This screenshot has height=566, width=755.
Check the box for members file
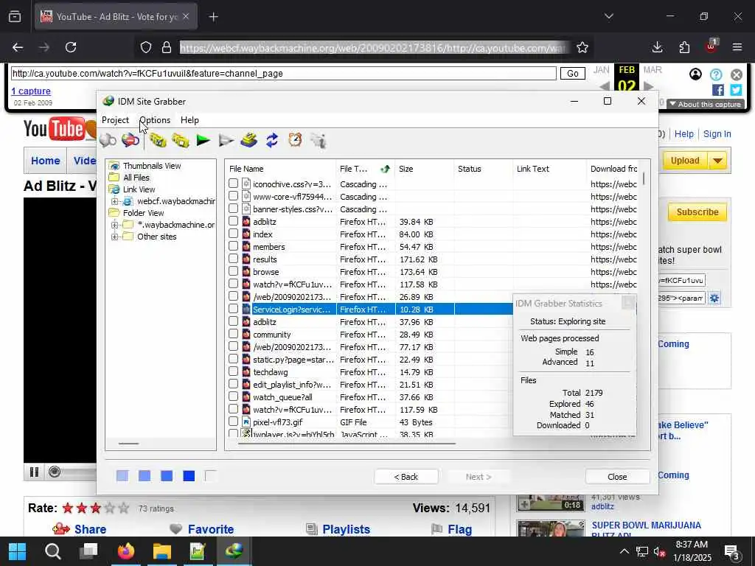(234, 246)
